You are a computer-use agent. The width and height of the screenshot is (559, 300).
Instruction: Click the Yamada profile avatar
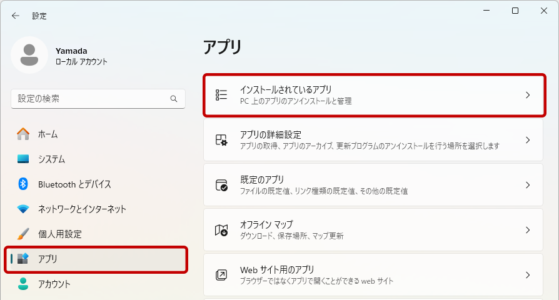(x=29, y=55)
